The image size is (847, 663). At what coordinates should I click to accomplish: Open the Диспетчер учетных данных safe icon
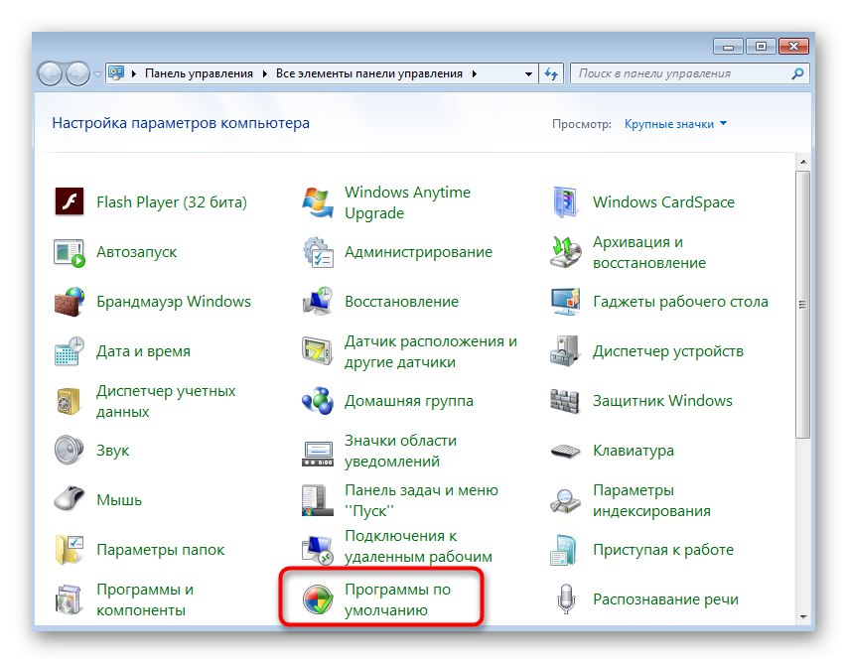(x=69, y=401)
